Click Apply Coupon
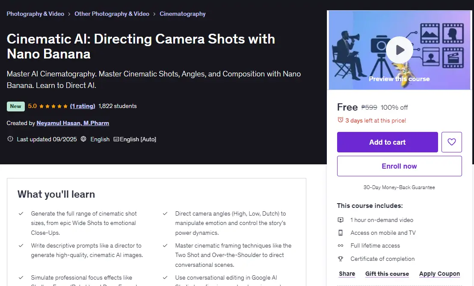474x286 pixels. point(439,274)
